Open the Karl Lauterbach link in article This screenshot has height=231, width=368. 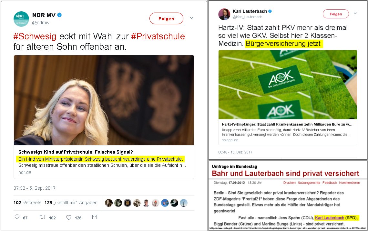pyautogui.click(x=330, y=218)
